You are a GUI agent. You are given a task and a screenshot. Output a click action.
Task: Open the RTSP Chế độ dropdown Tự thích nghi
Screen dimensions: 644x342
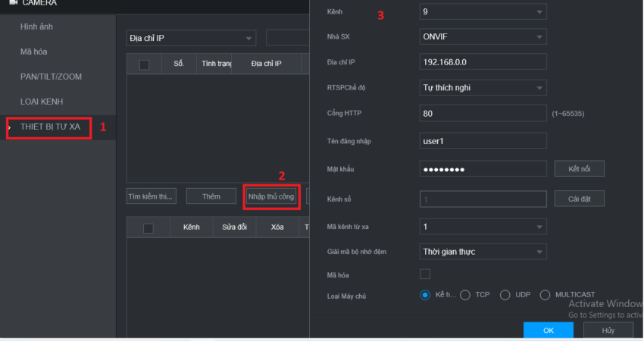483,87
